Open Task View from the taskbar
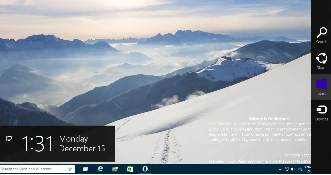This screenshot has height=175, width=331. pos(85,169)
